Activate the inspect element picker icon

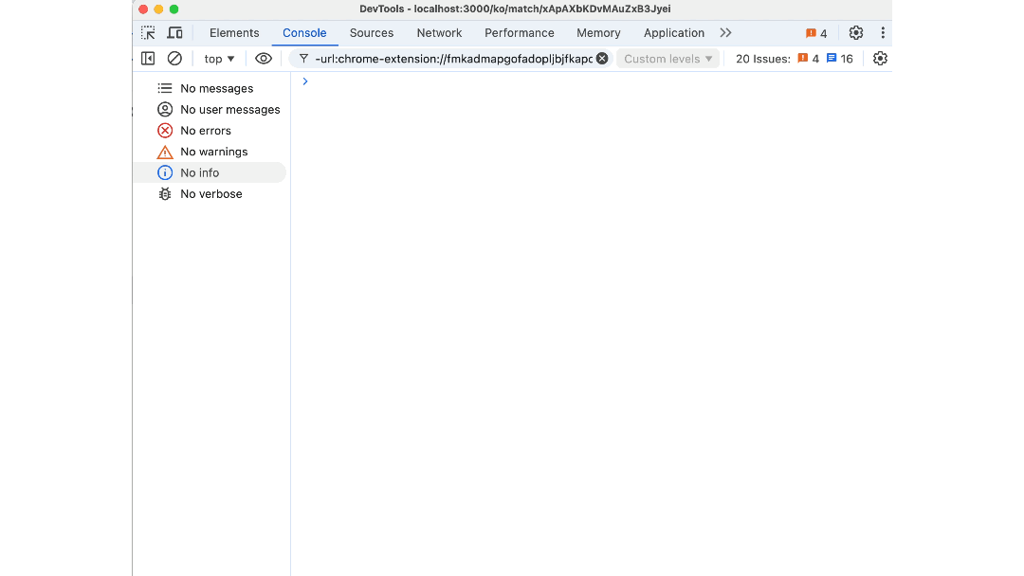coord(148,32)
